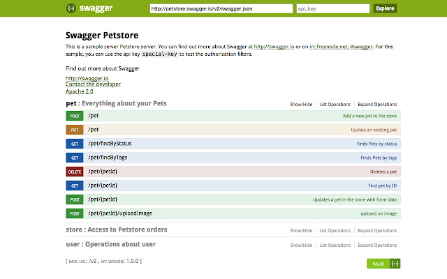This screenshot has width=447, height=279.
Task: Expand the store : Access to Petstore orders heading
Action: tap(117, 229)
